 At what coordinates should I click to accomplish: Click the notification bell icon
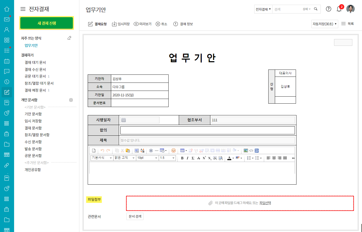pos(339,9)
